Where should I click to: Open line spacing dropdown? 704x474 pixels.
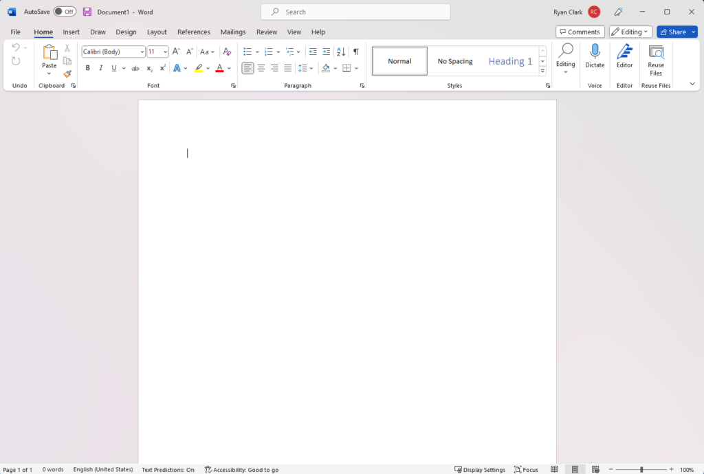point(306,68)
